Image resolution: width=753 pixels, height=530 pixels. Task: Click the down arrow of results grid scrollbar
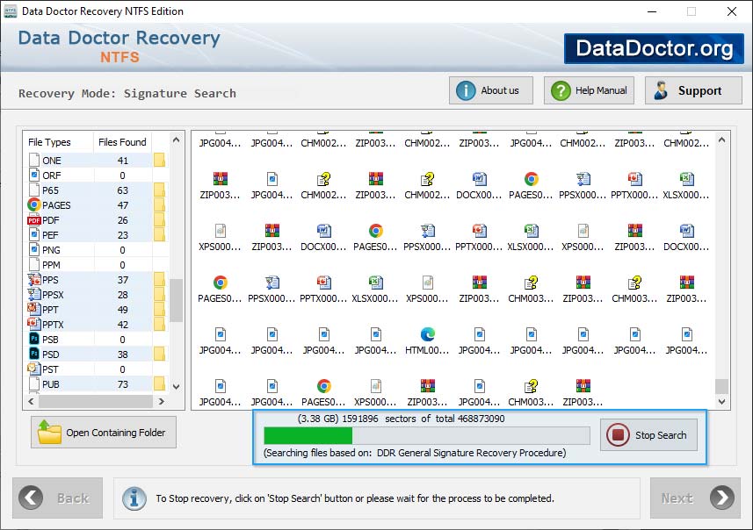point(721,402)
